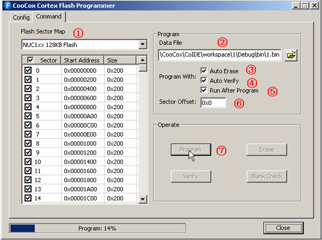Screen dimensions: 322x240
Task: Uncheck sector 1 checkbox
Action: point(28,79)
